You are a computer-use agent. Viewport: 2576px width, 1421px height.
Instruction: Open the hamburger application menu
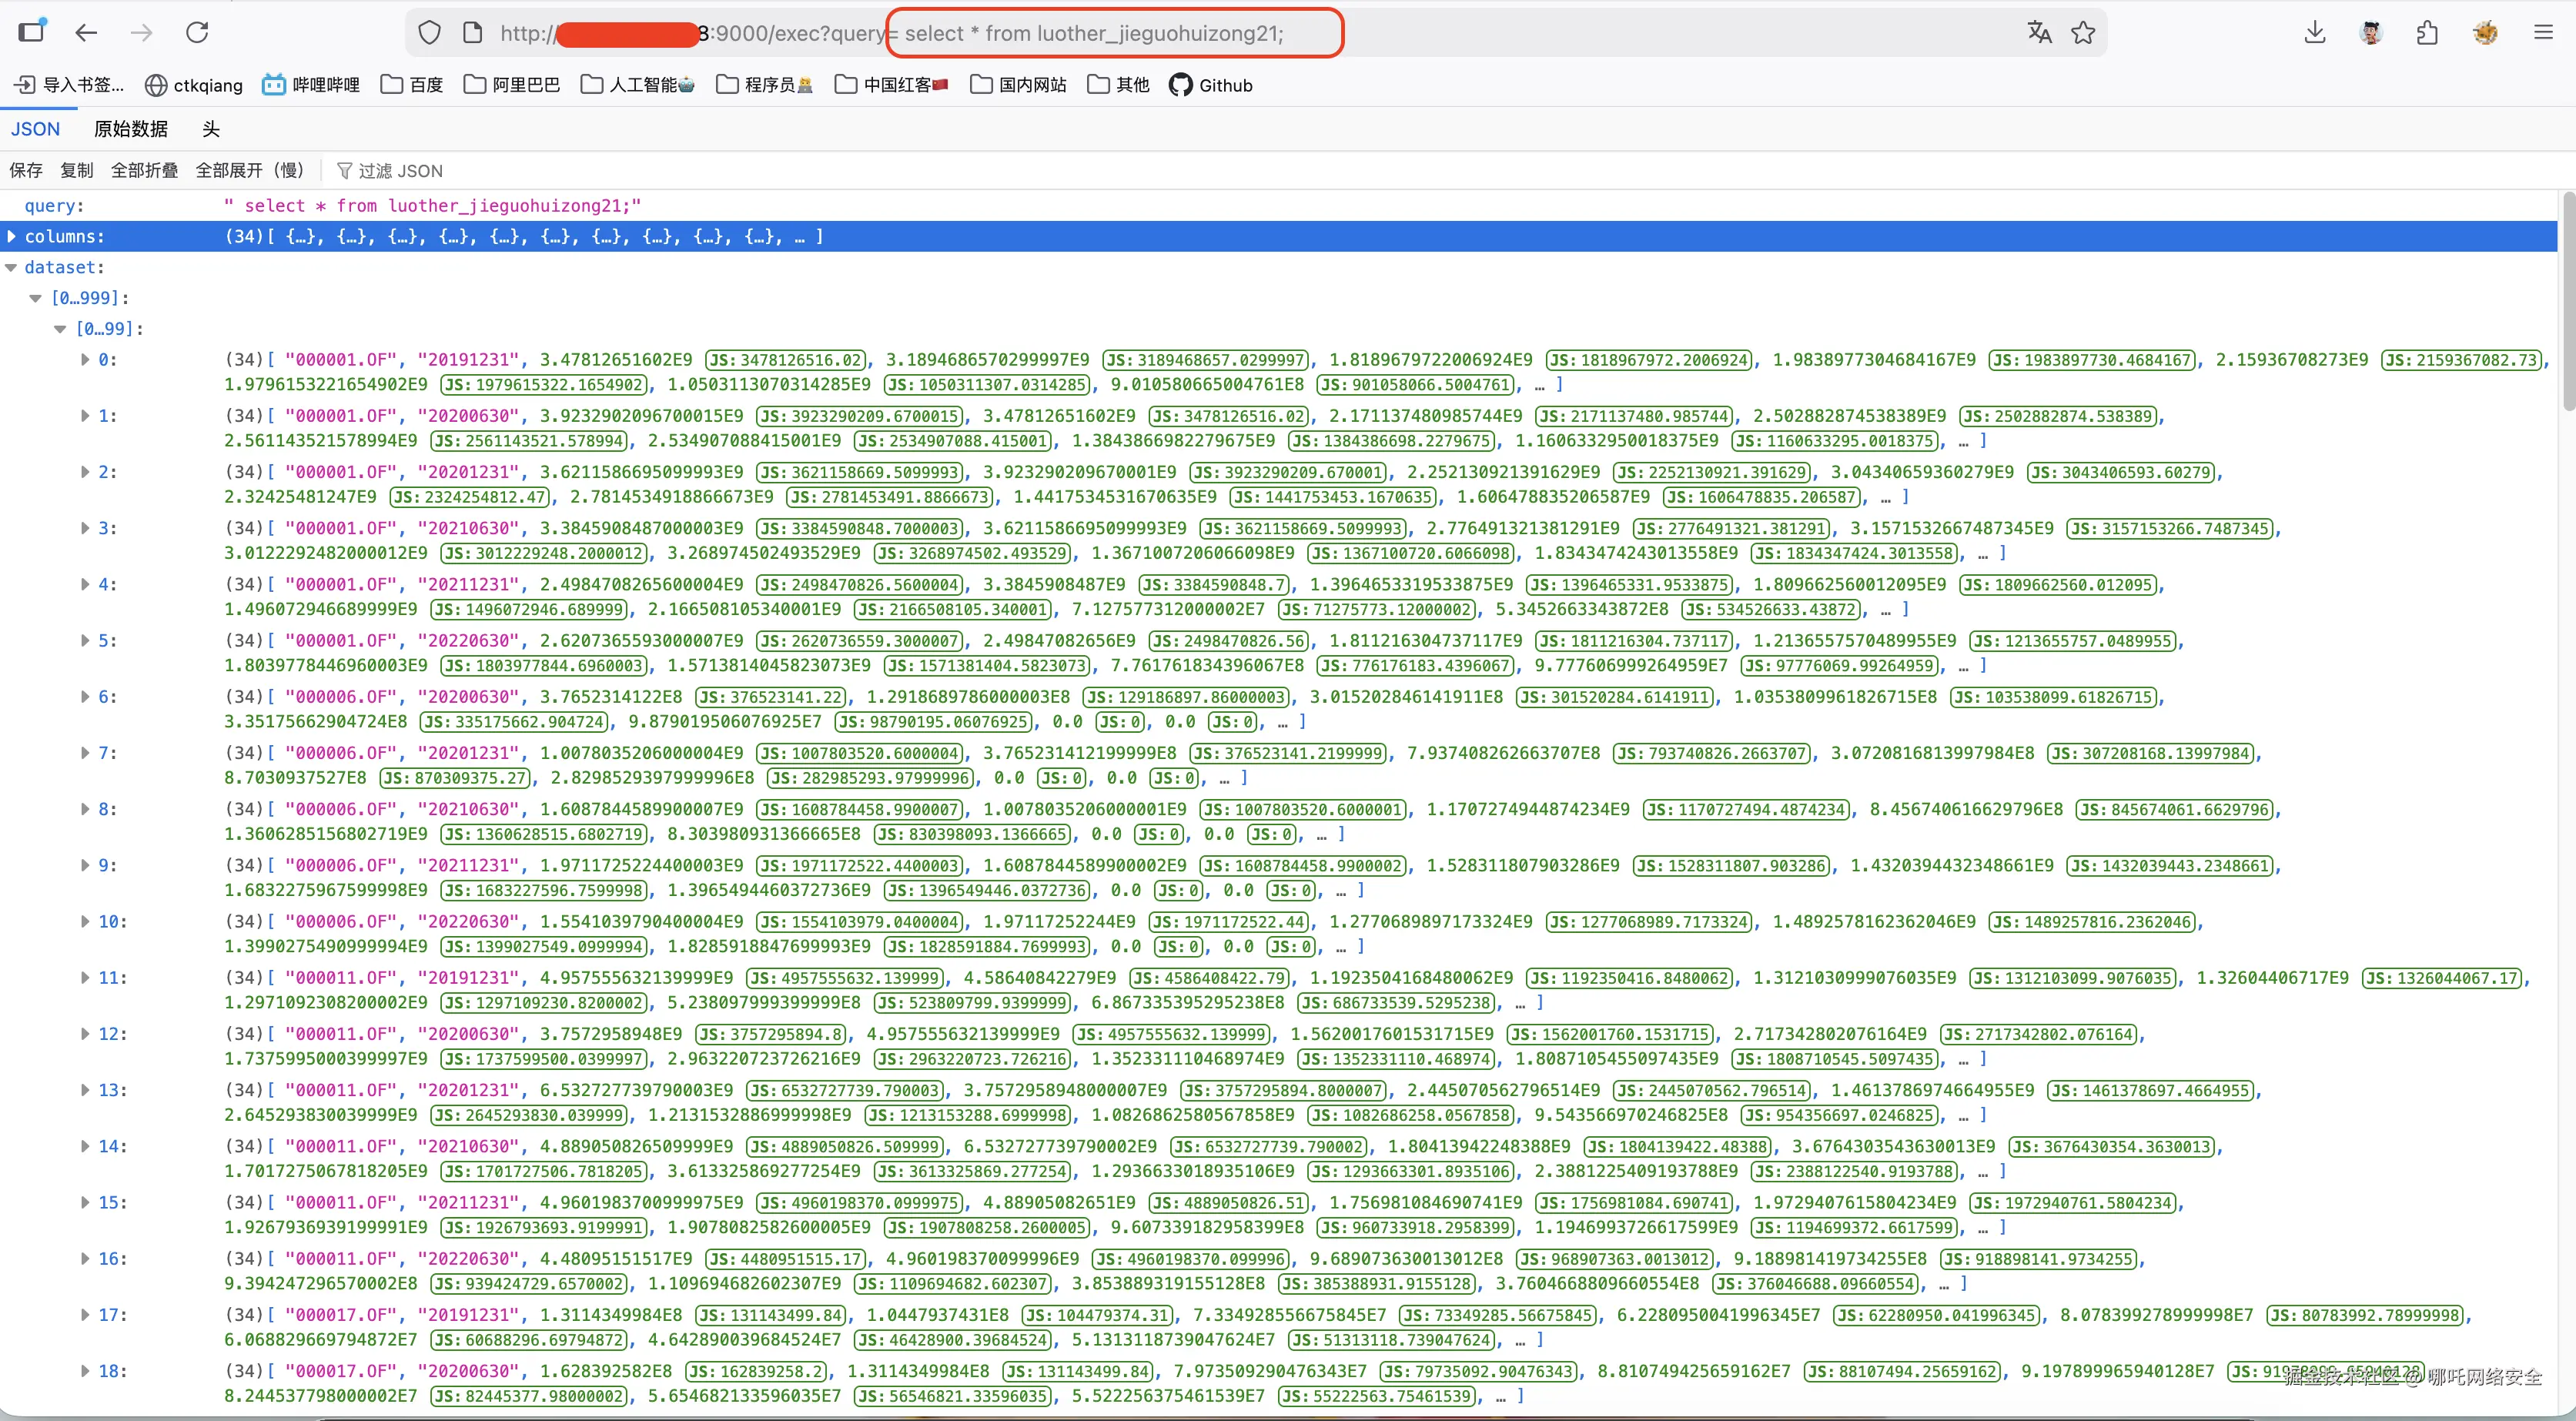(x=2544, y=33)
